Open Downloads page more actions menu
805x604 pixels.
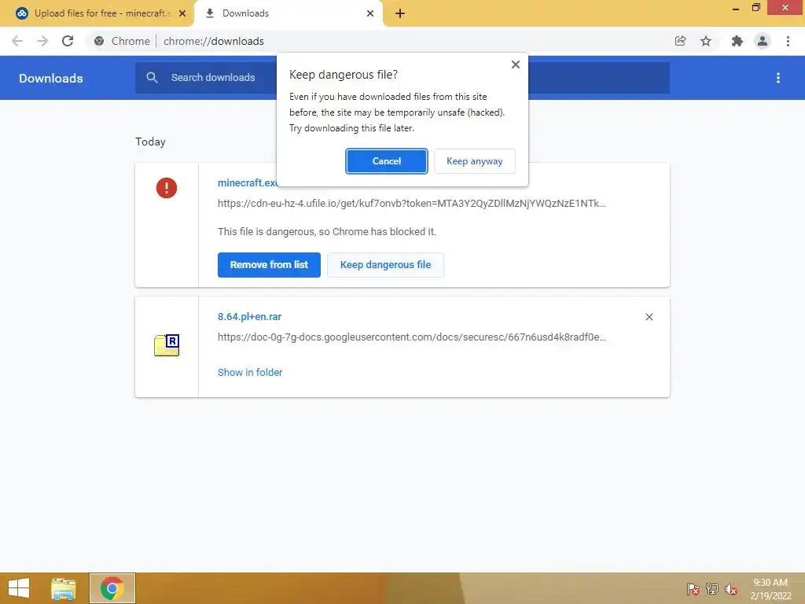pos(778,78)
